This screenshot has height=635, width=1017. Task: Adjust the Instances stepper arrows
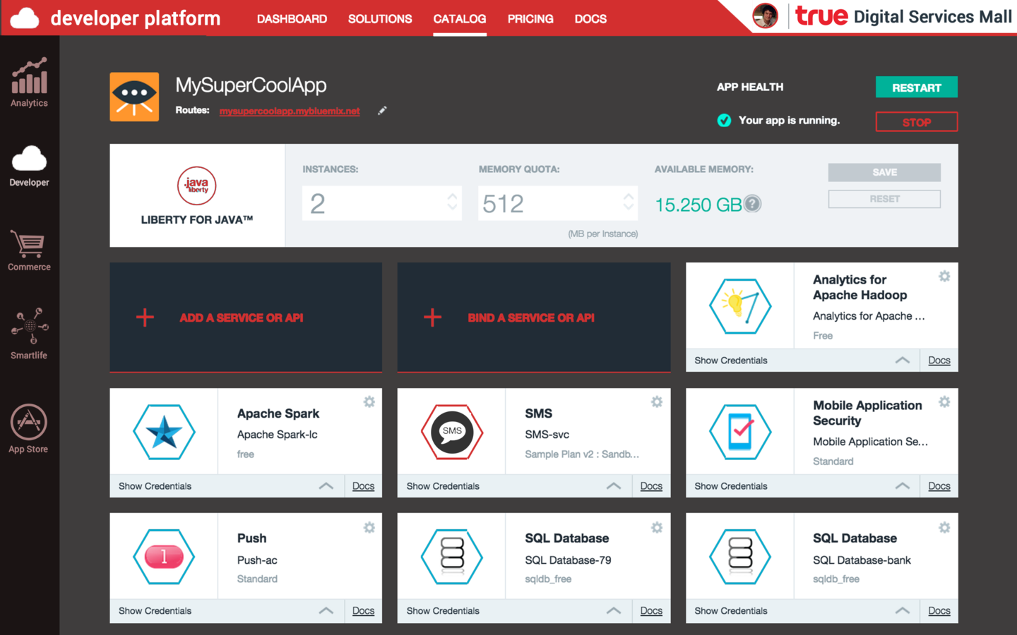pyautogui.click(x=452, y=202)
